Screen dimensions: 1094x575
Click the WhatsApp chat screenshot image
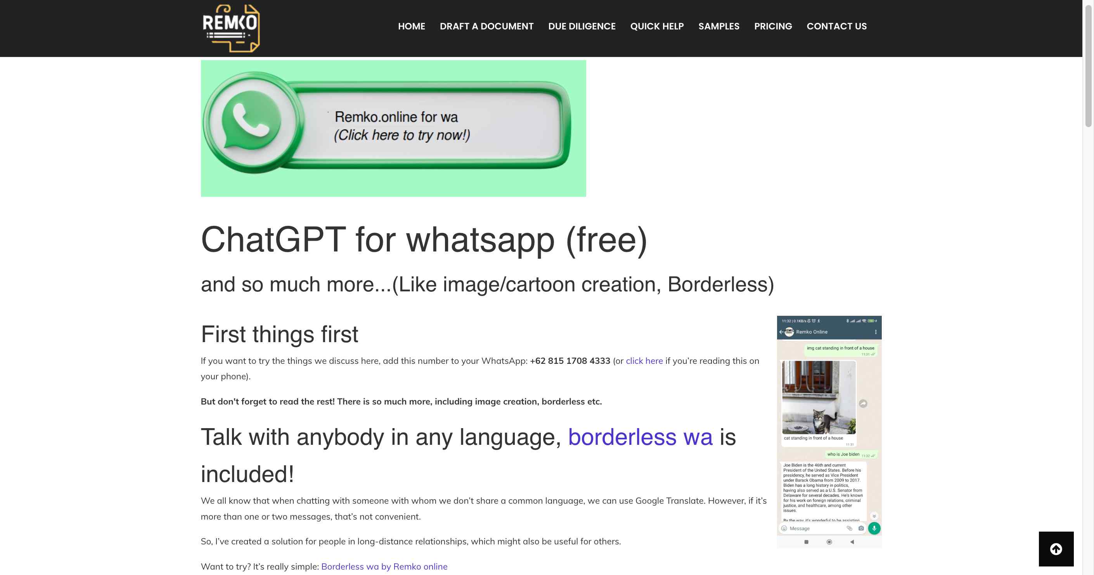(x=829, y=432)
